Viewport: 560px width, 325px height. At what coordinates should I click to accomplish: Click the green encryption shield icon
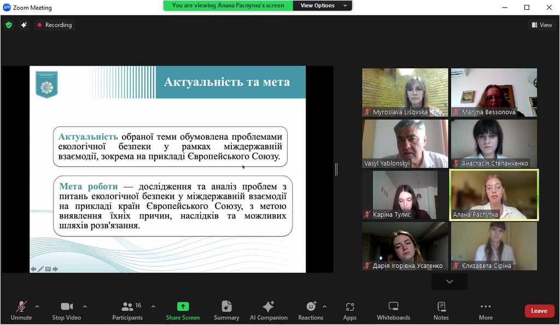(9, 25)
